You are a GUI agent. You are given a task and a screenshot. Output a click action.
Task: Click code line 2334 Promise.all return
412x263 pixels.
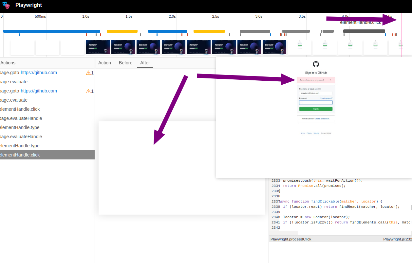point(314,186)
